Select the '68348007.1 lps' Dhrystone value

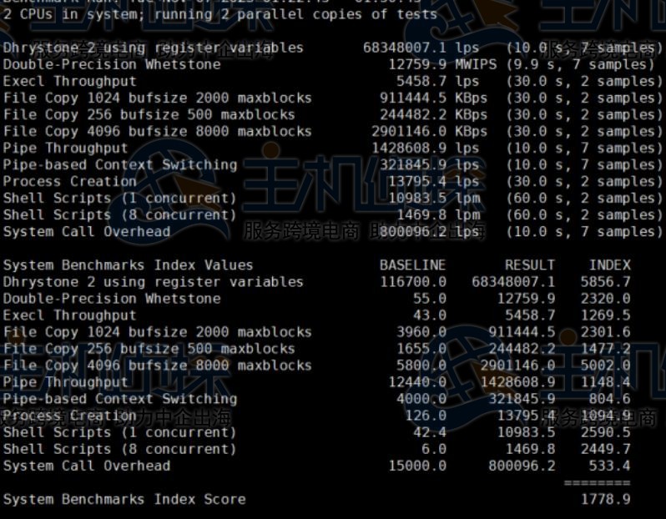click(421, 48)
